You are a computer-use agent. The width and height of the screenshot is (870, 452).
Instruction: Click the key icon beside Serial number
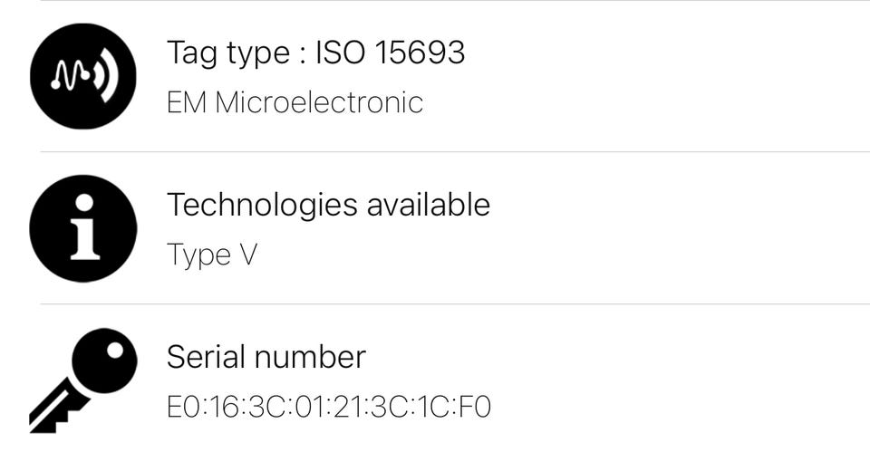tap(82, 379)
